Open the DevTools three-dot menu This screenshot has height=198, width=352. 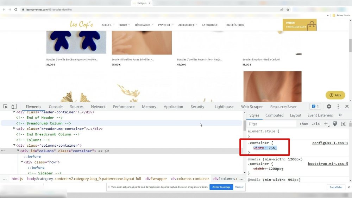[x=338, y=107]
